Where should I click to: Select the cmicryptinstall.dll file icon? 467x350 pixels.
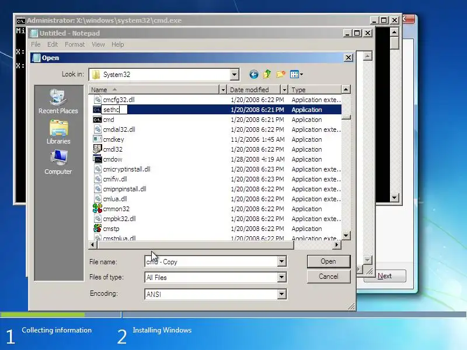97,169
